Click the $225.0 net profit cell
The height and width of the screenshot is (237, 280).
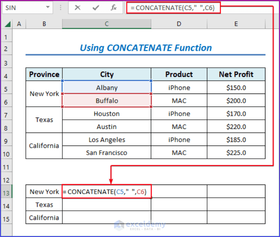pos(236,153)
